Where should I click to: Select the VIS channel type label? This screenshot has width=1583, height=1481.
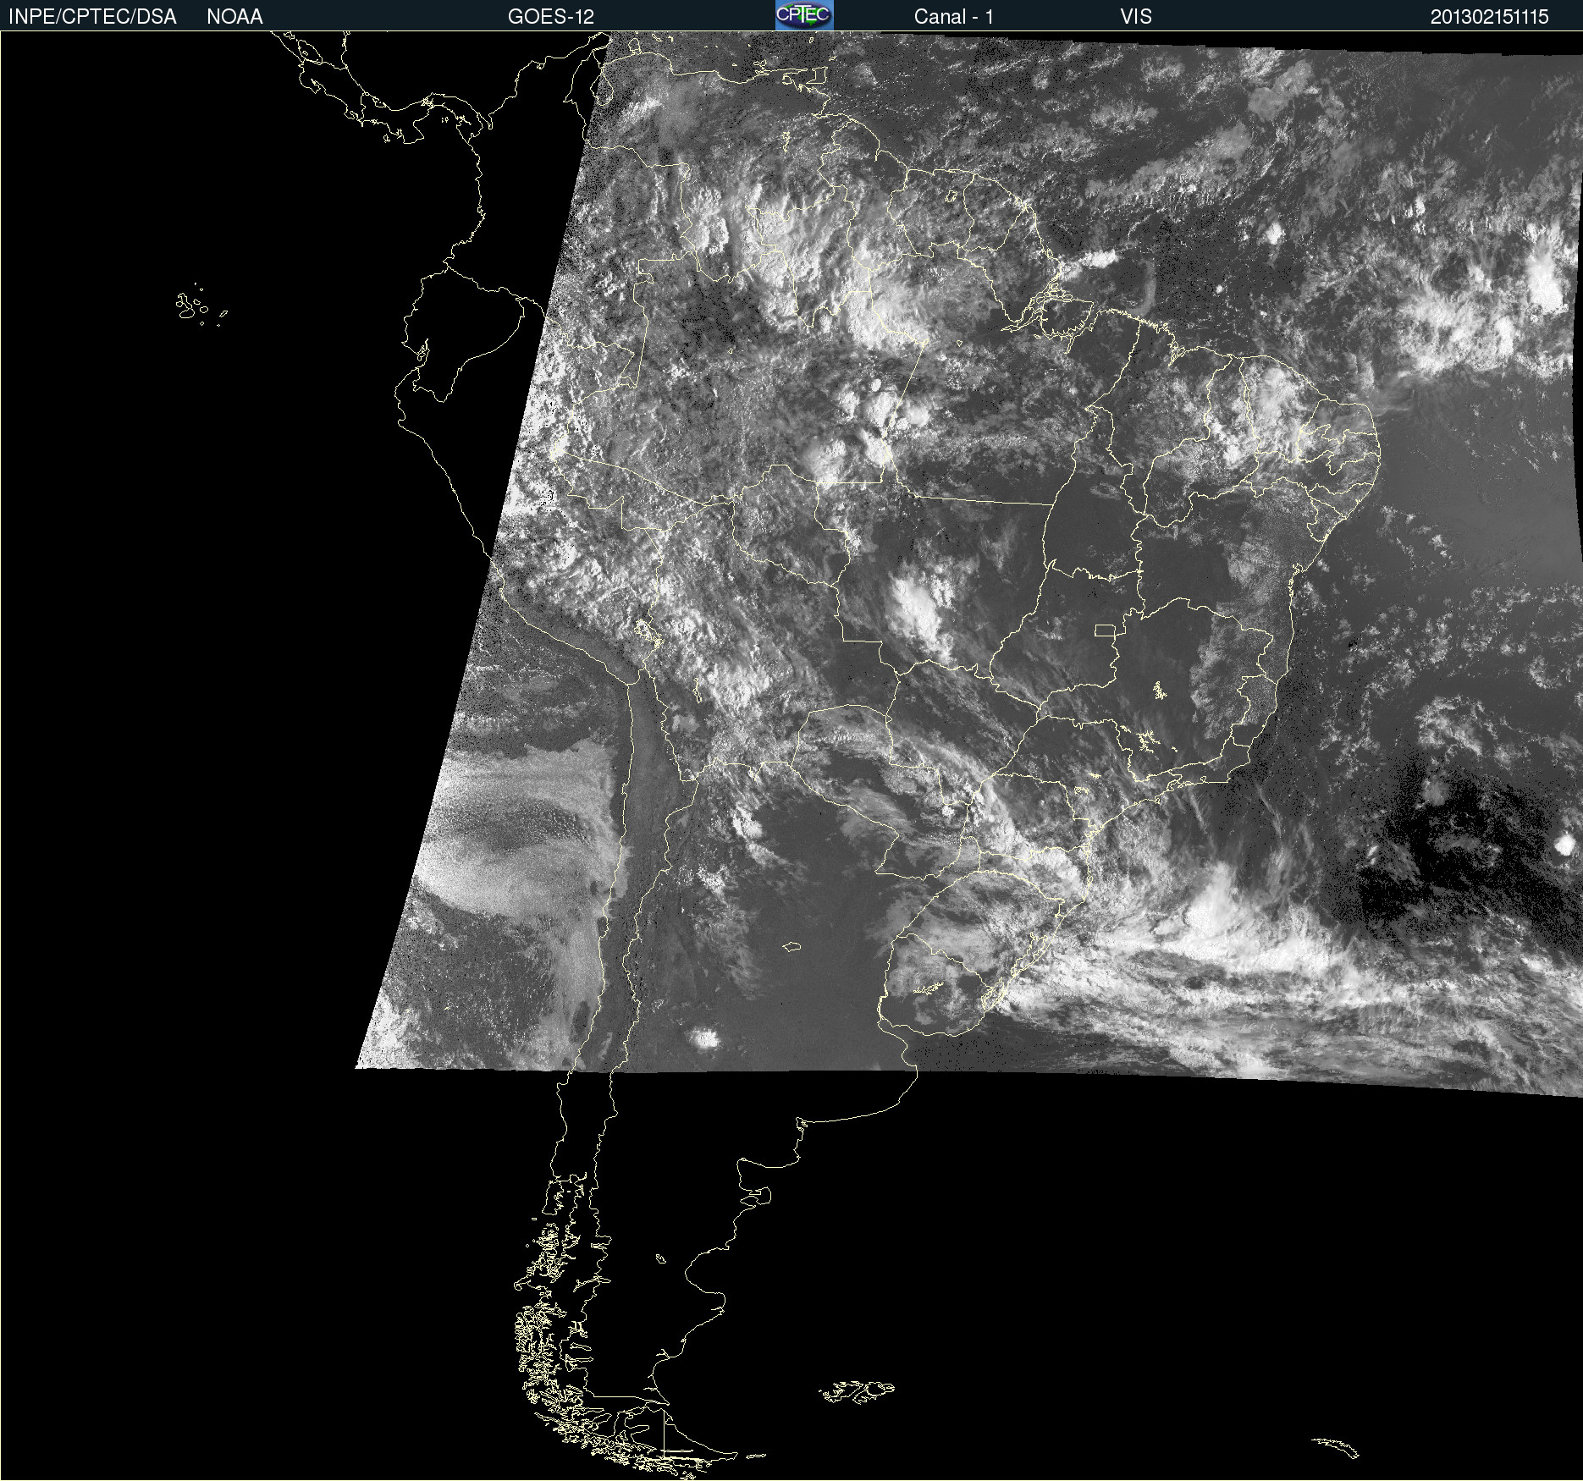click(x=1136, y=17)
